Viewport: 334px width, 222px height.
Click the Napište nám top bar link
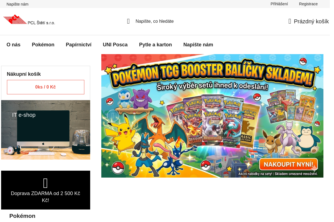pos(18,4)
